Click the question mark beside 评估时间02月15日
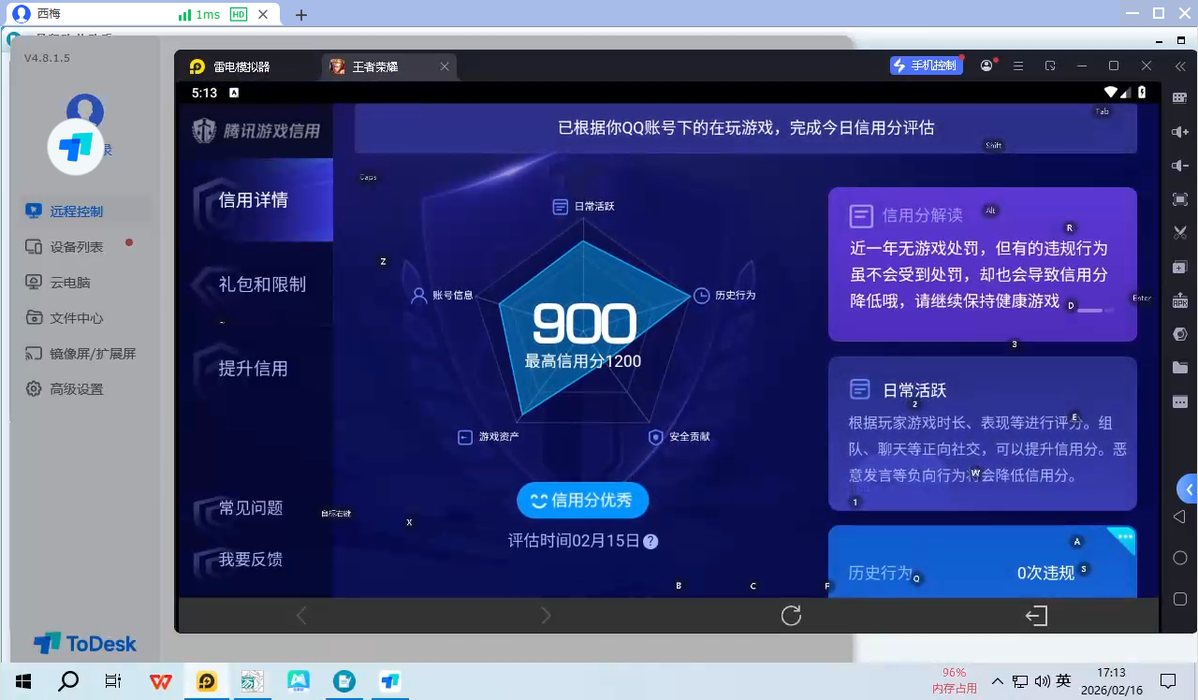The height and width of the screenshot is (700, 1198). (x=650, y=541)
